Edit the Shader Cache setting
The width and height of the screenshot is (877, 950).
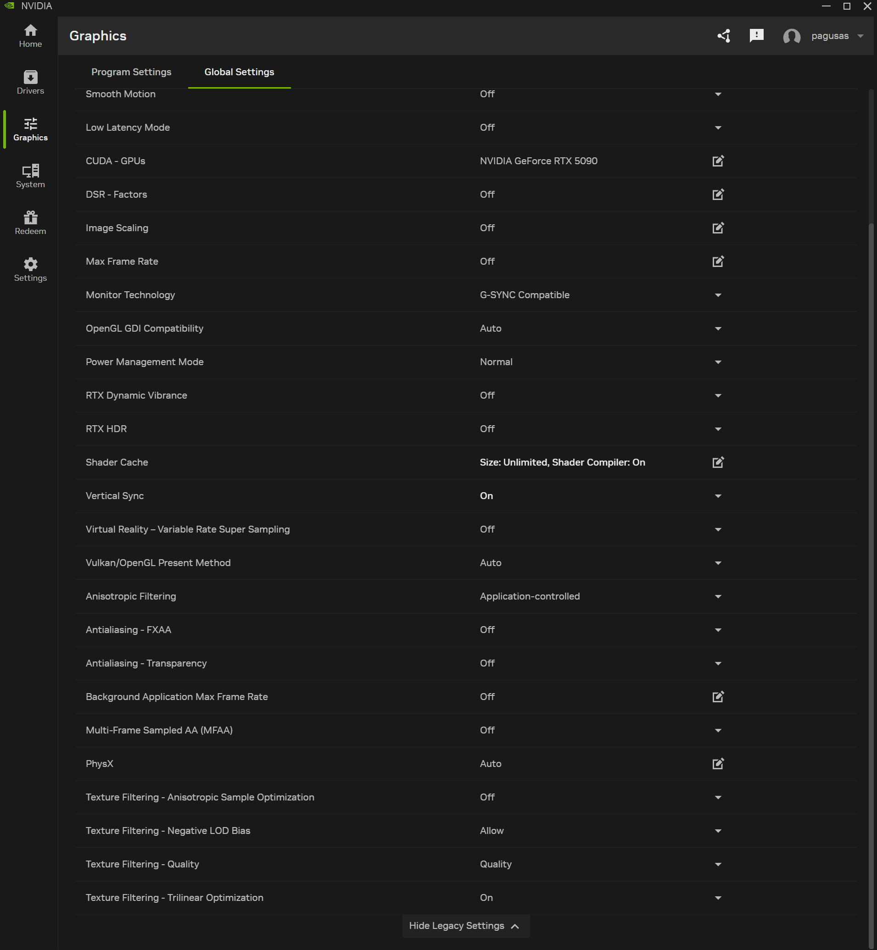coord(718,462)
